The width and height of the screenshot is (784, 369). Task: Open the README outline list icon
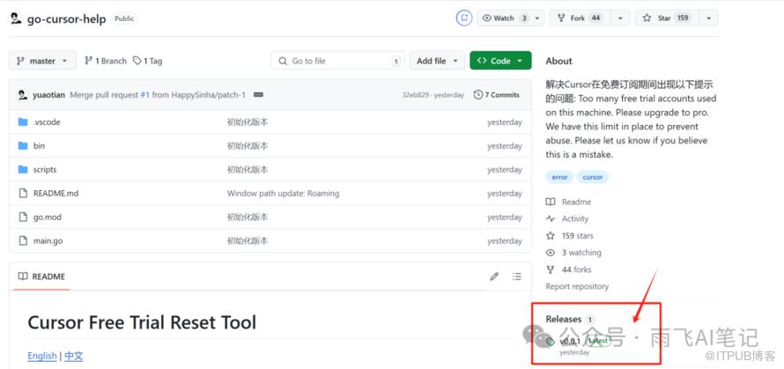[x=517, y=276]
